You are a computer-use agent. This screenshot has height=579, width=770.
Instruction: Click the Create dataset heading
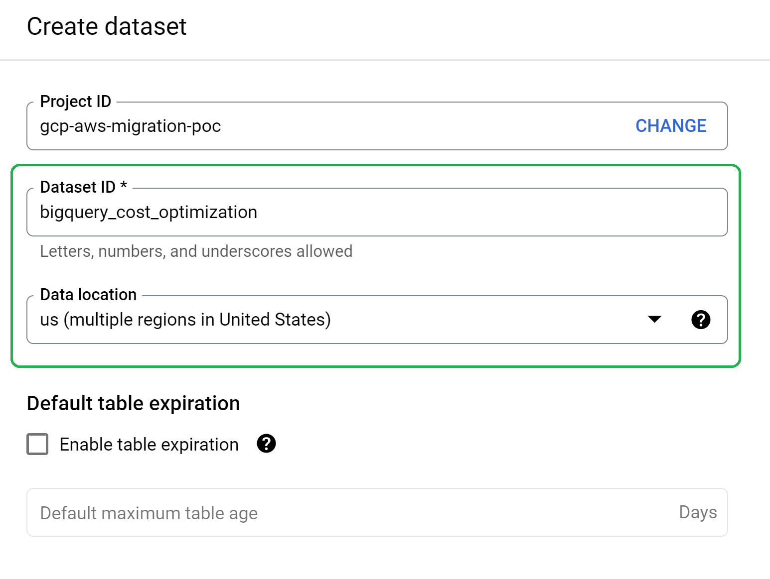pos(107,26)
